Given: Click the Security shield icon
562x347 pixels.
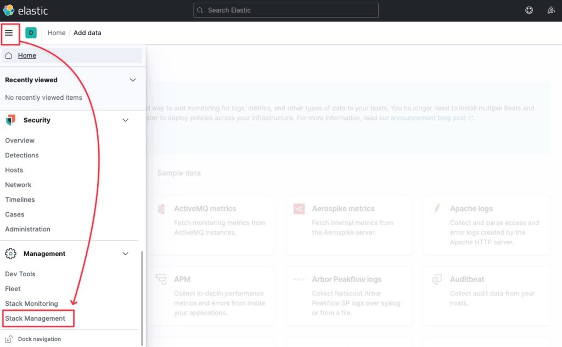Looking at the screenshot, I should 11,120.
